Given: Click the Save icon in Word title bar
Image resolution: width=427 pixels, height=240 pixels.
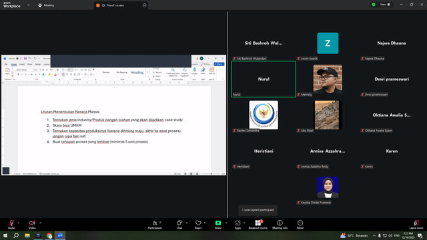Looking at the screenshot, I should (25, 59).
